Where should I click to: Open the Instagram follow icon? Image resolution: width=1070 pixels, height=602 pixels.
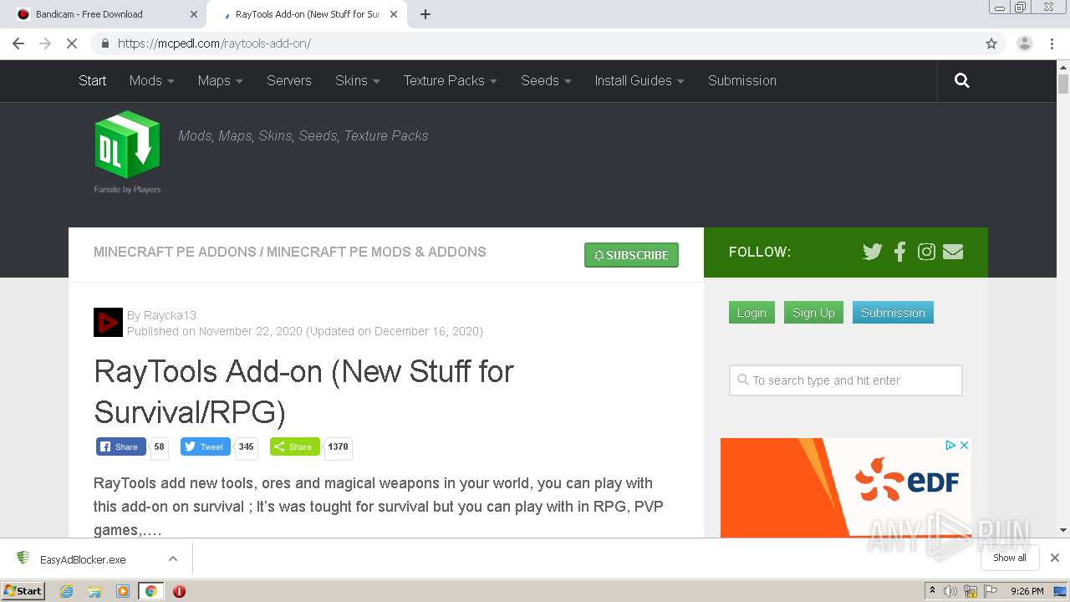(x=926, y=252)
